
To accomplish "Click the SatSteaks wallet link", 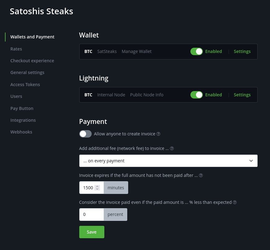I will point(107,51).
